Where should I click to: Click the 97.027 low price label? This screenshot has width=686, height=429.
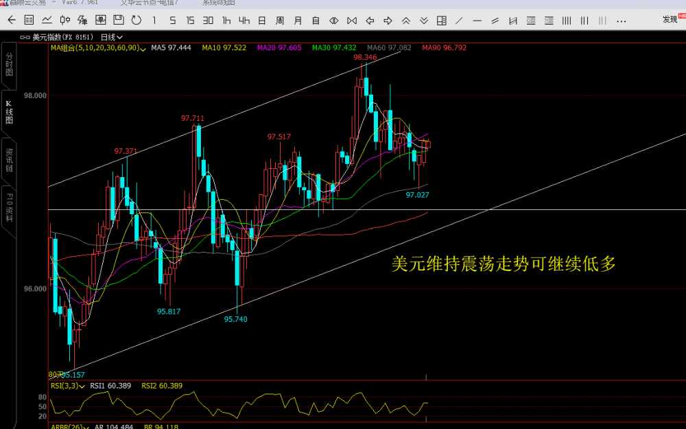pyautogui.click(x=417, y=195)
